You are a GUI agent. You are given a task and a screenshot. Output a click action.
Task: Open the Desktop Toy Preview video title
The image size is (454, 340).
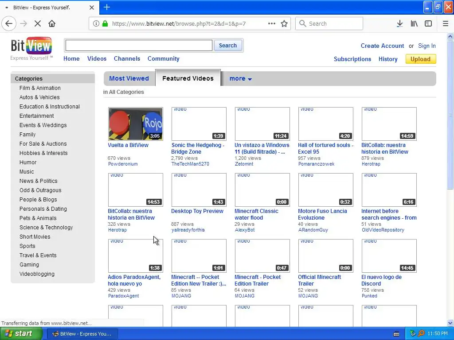tap(197, 211)
